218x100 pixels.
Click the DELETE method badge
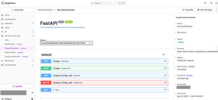pyautogui.click(x=46, y=83)
